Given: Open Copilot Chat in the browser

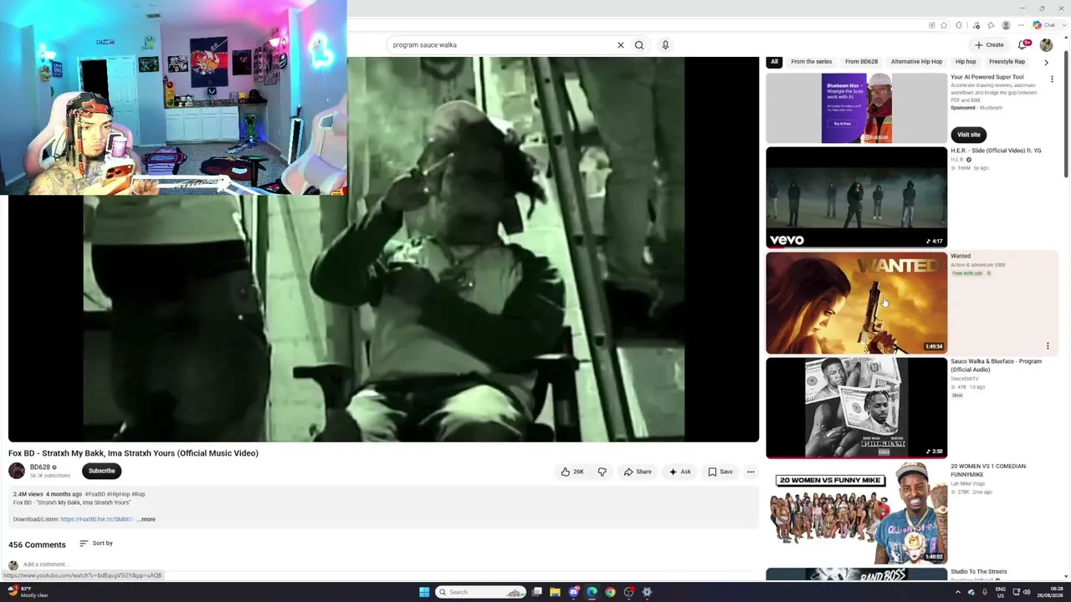Looking at the screenshot, I should (x=1043, y=25).
